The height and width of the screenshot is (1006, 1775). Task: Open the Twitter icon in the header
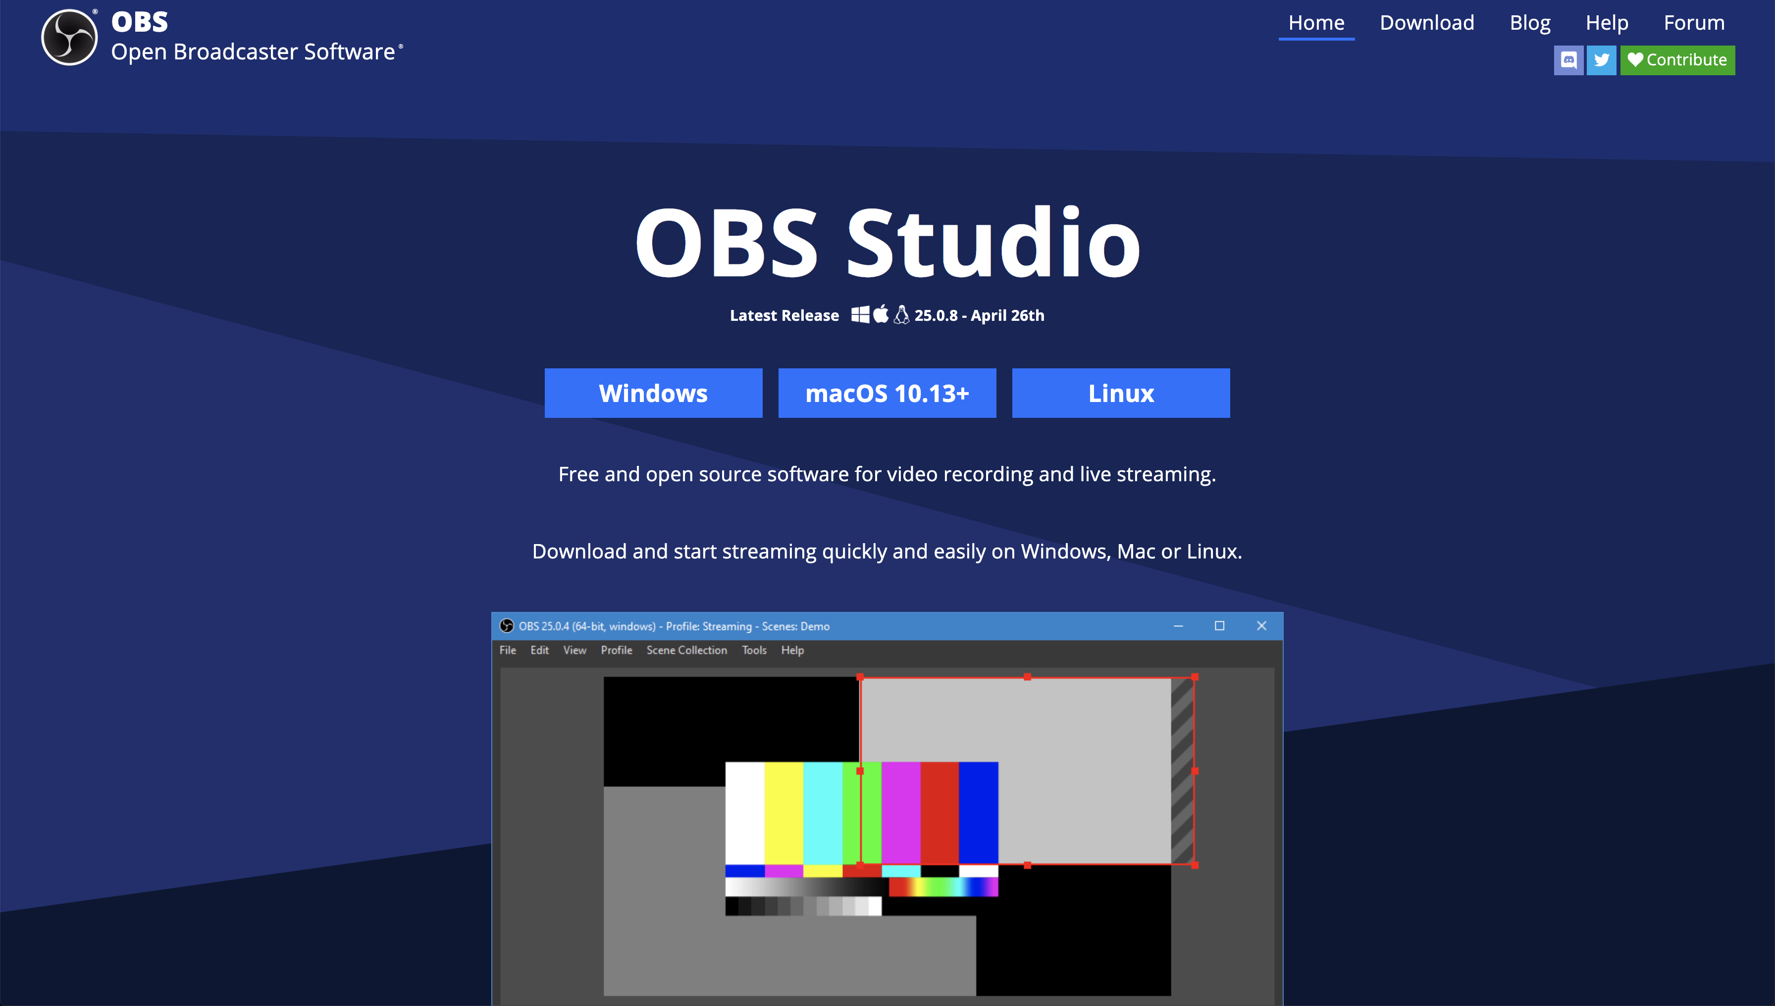coord(1602,60)
